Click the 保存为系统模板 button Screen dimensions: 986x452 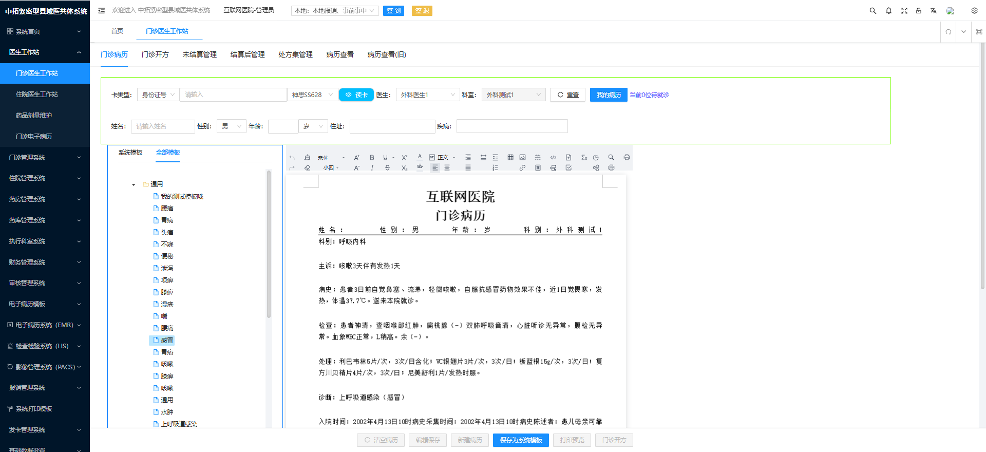pyautogui.click(x=521, y=440)
